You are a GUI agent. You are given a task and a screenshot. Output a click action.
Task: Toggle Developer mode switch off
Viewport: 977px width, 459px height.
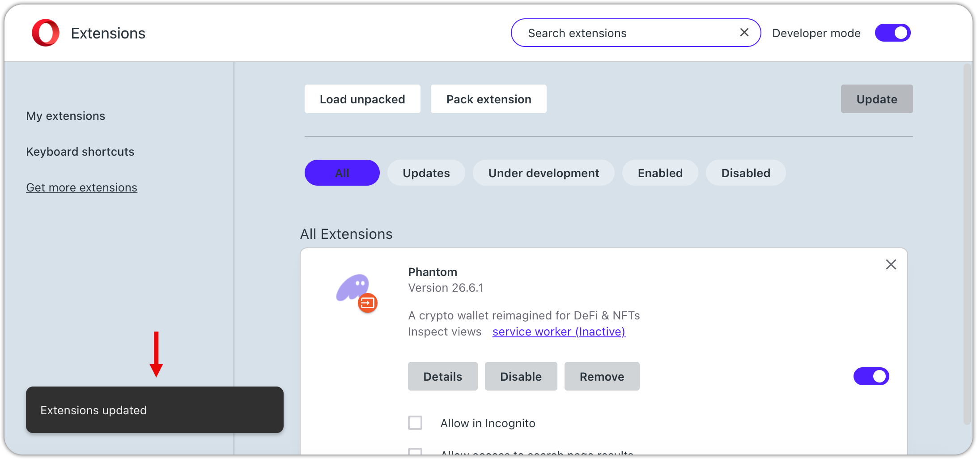click(x=892, y=33)
